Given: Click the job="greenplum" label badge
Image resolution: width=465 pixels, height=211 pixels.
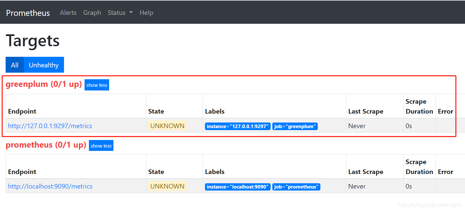Looking at the screenshot, I should pos(295,126).
